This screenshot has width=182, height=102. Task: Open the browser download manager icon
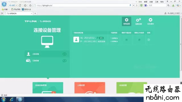tap(173, 5)
